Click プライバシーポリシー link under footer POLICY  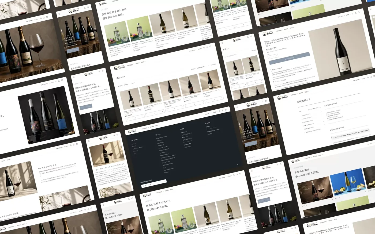point(211,128)
